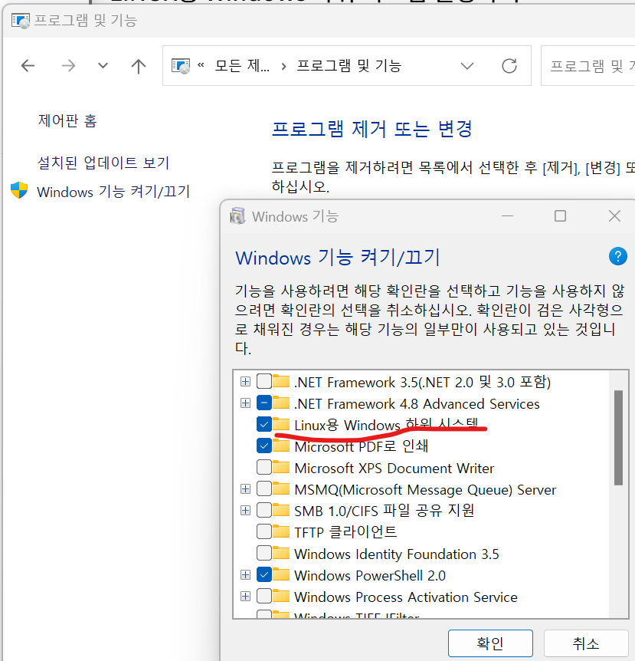The image size is (635, 661).
Task: Click the shield icon beside Windows features link
Action: (19, 190)
